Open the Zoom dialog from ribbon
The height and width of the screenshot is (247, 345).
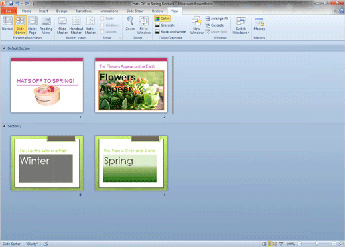(x=130, y=24)
